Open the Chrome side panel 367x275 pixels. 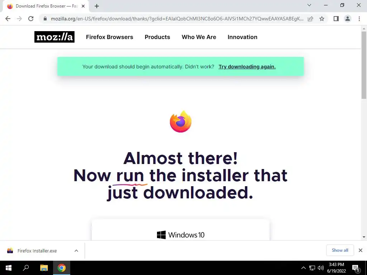click(336, 19)
